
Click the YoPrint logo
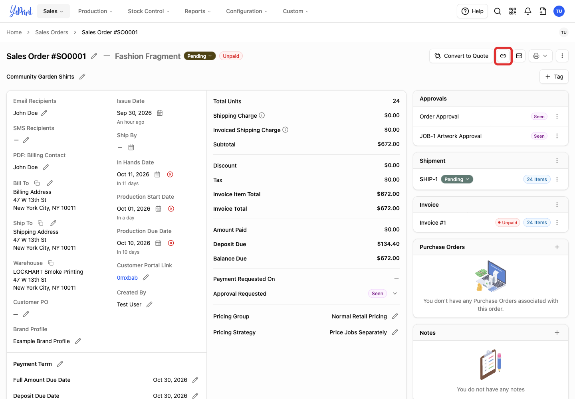[x=21, y=11]
